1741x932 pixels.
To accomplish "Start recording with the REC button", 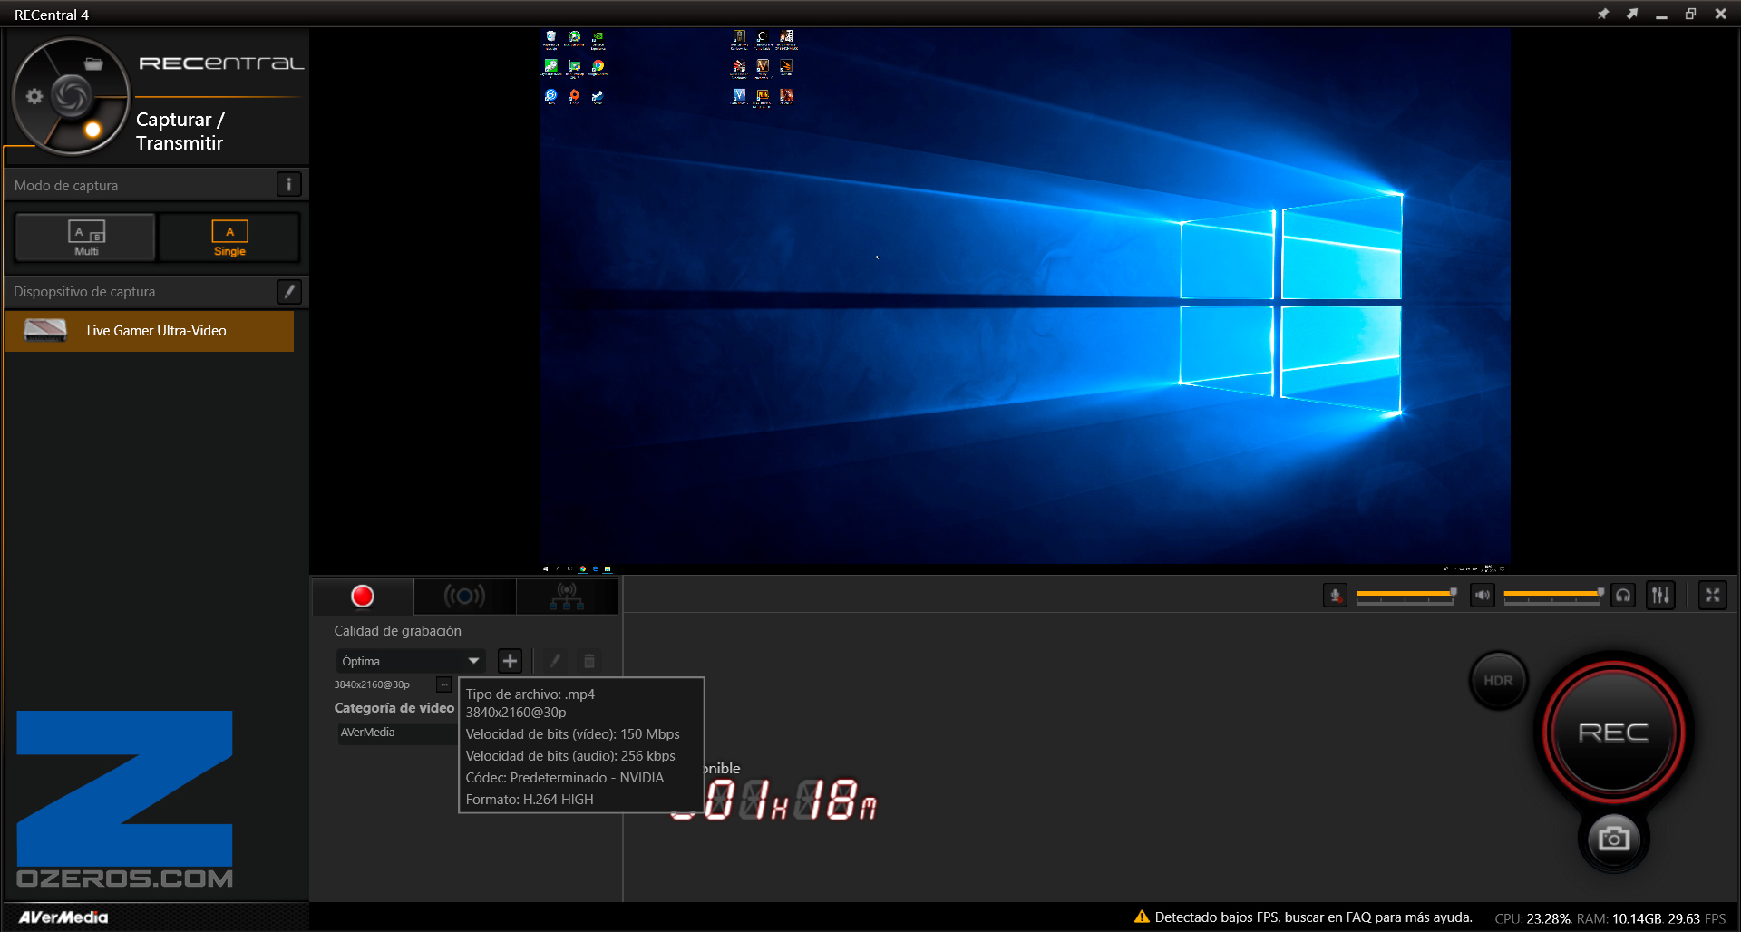I will pyautogui.click(x=1613, y=732).
